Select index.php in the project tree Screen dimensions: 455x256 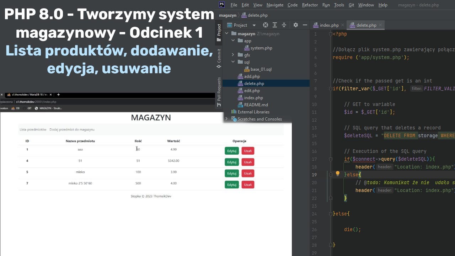251,98
